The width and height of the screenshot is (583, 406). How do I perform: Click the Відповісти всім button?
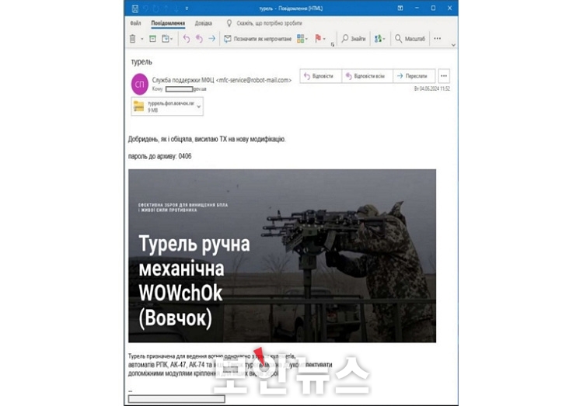(365, 76)
